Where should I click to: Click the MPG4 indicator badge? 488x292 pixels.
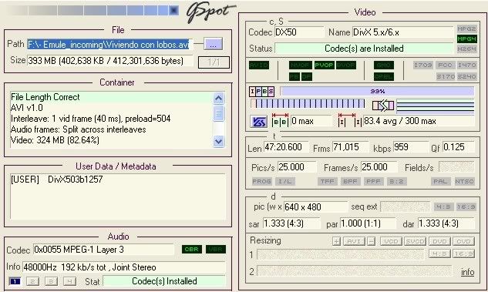coord(466,39)
